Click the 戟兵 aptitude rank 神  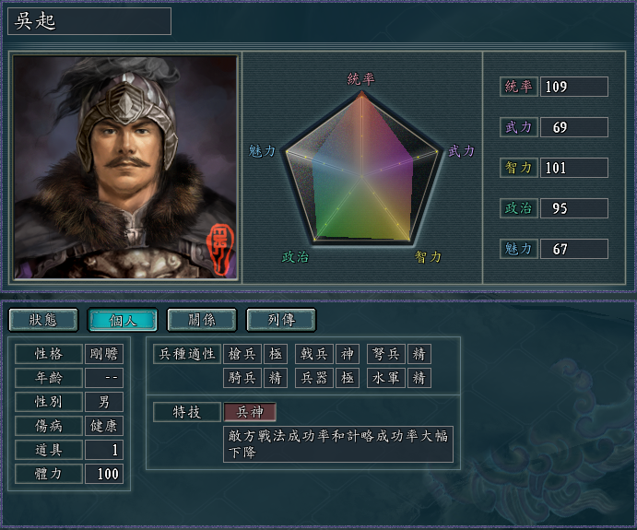pos(348,354)
